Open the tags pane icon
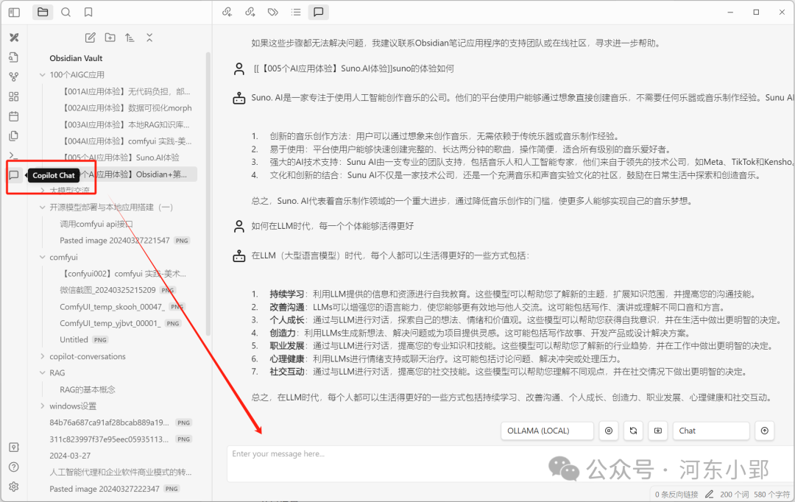The height and width of the screenshot is (502, 795). coord(272,12)
